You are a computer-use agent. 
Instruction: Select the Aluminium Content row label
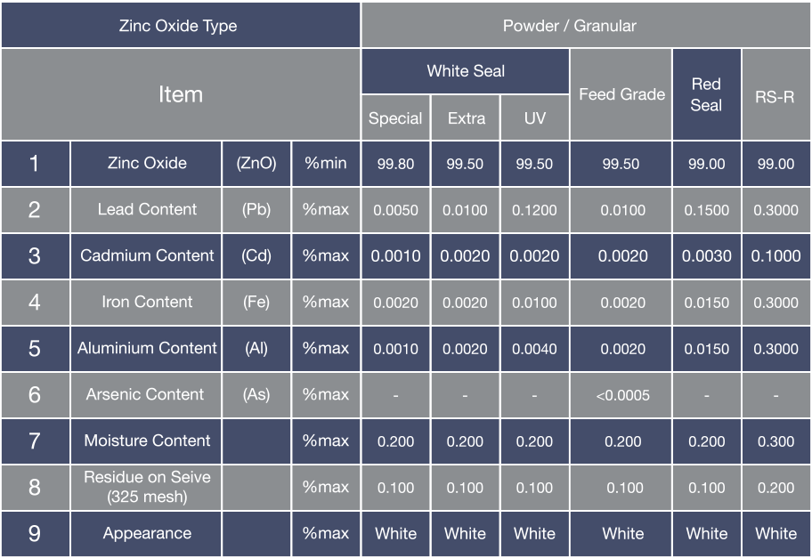click(x=147, y=349)
